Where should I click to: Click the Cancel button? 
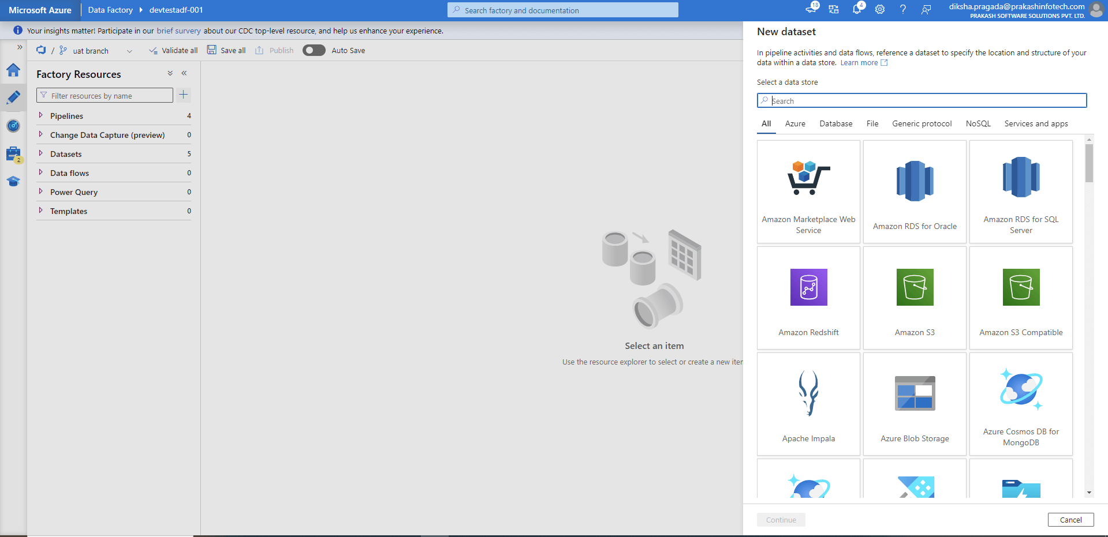click(1070, 520)
